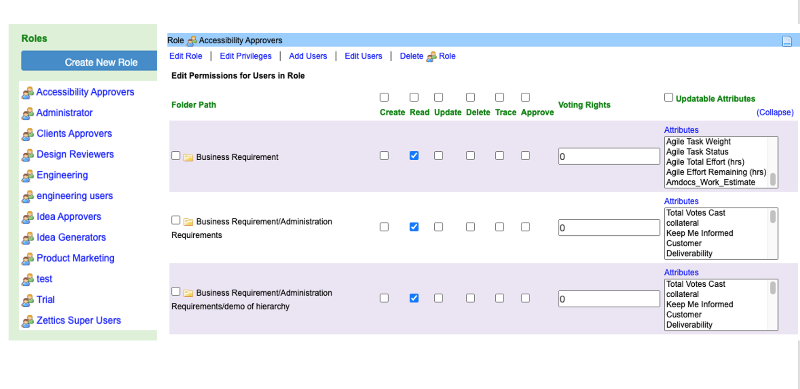Click the Idea Generators role icon
Viewport: 800px width, 389px height.
point(28,238)
